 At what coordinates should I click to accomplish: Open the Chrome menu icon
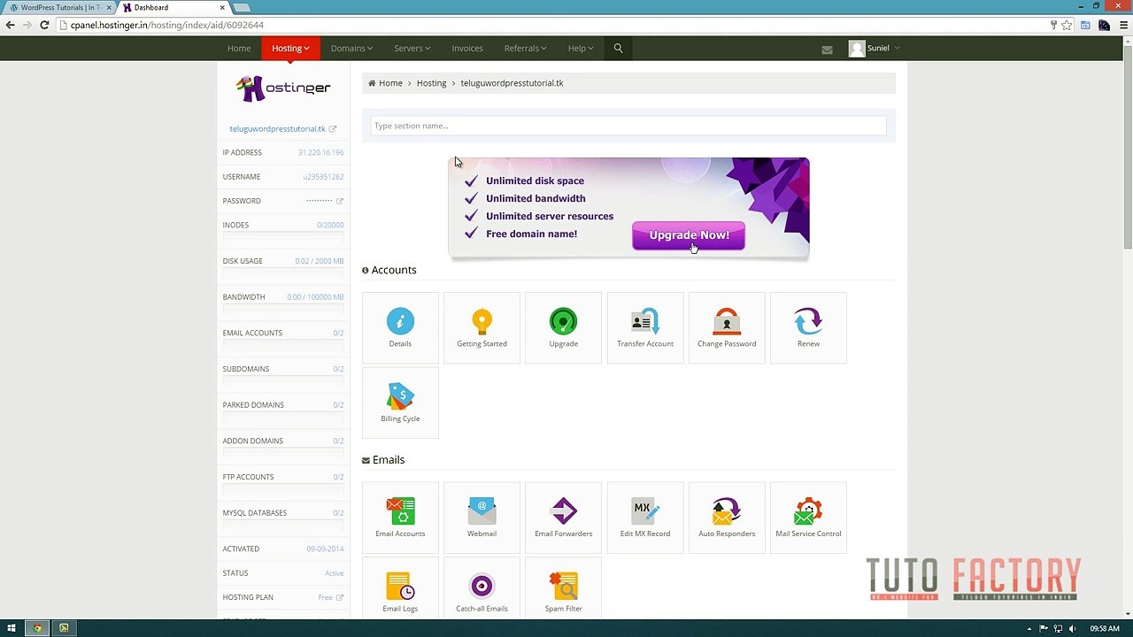click(1121, 25)
